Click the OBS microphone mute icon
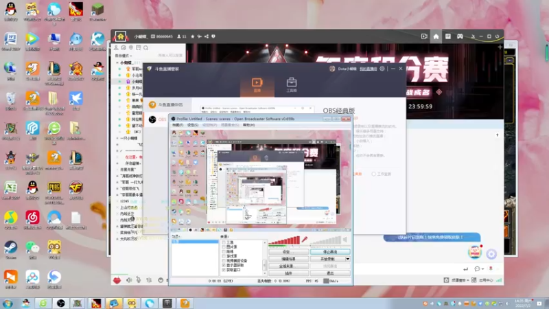This screenshot has height=309, width=549. (x=305, y=239)
